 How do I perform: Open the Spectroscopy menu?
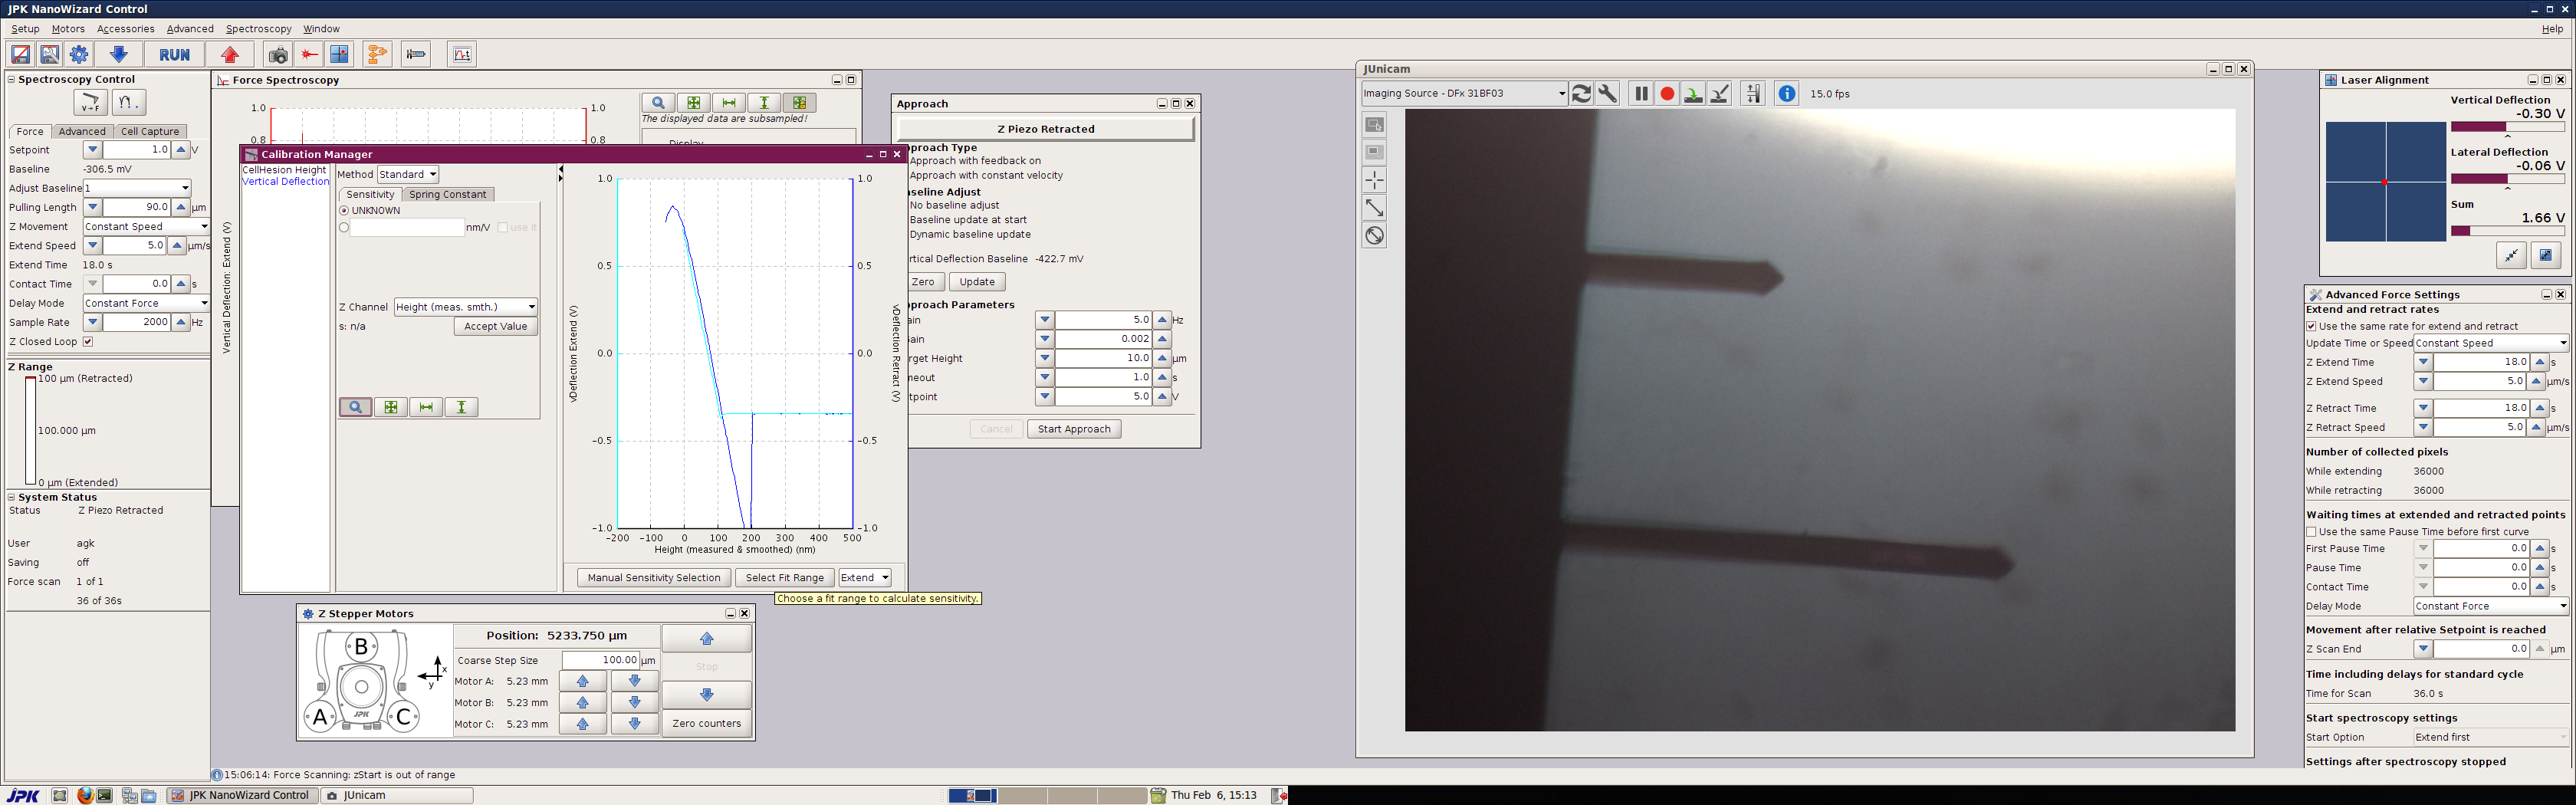(258, 29)
